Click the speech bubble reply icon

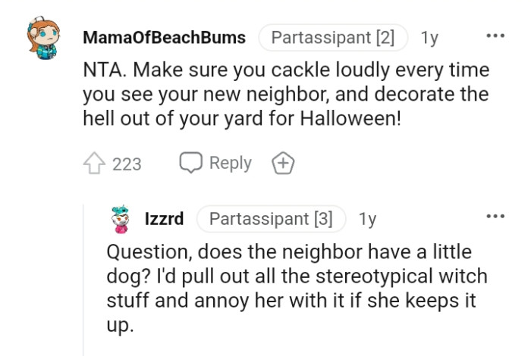tap(190, 163)
